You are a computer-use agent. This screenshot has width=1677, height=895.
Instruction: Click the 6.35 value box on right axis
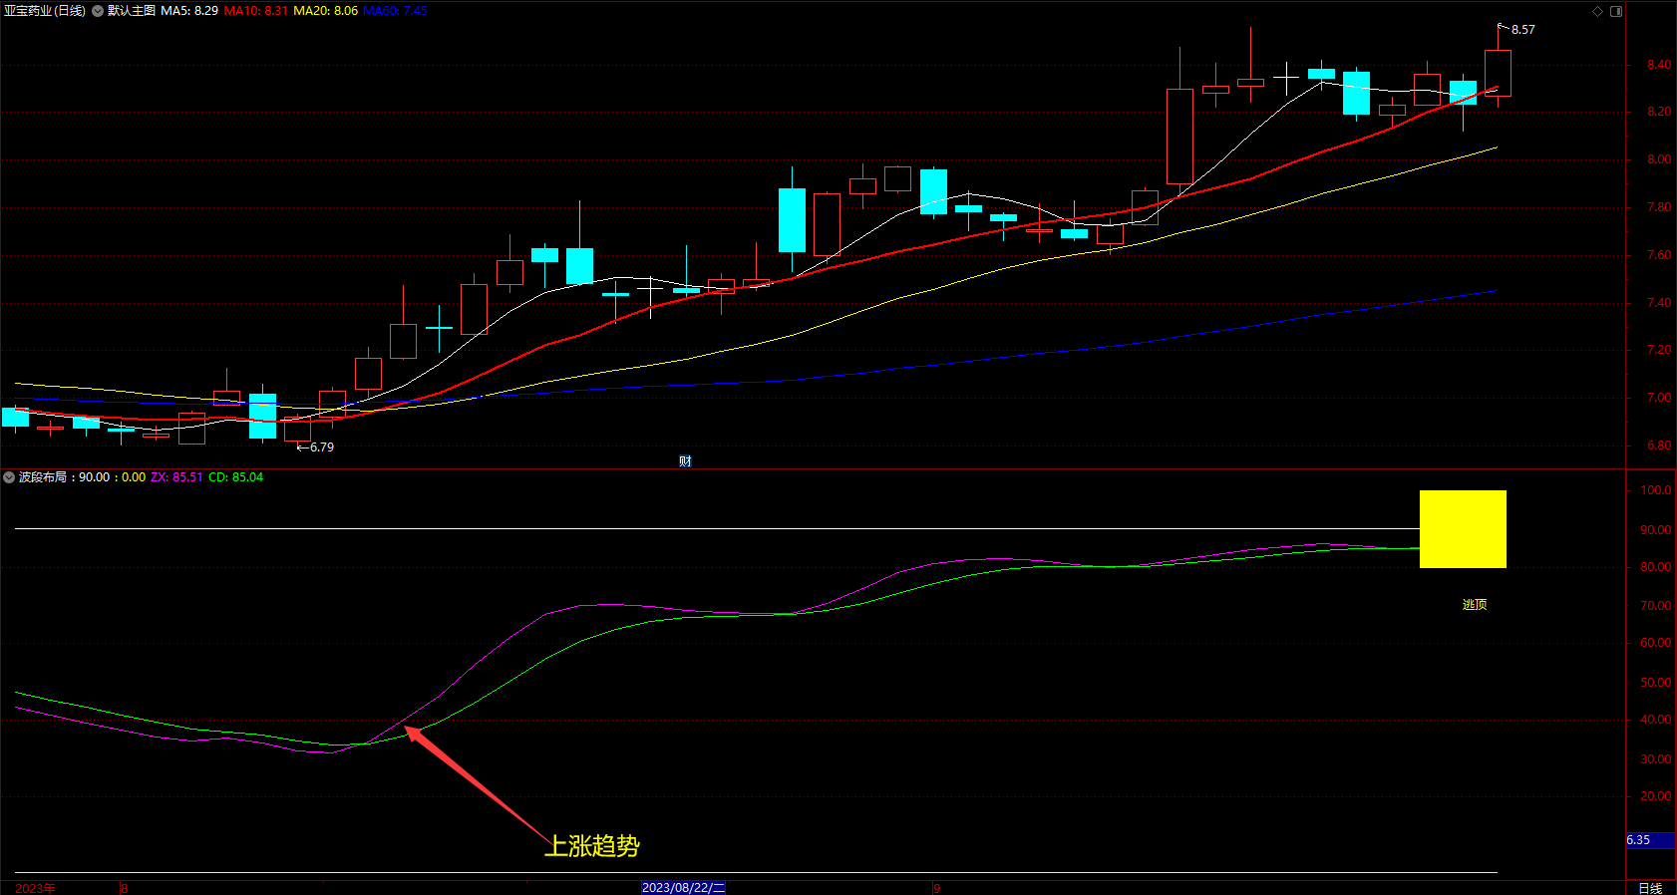pos(1650,840)
